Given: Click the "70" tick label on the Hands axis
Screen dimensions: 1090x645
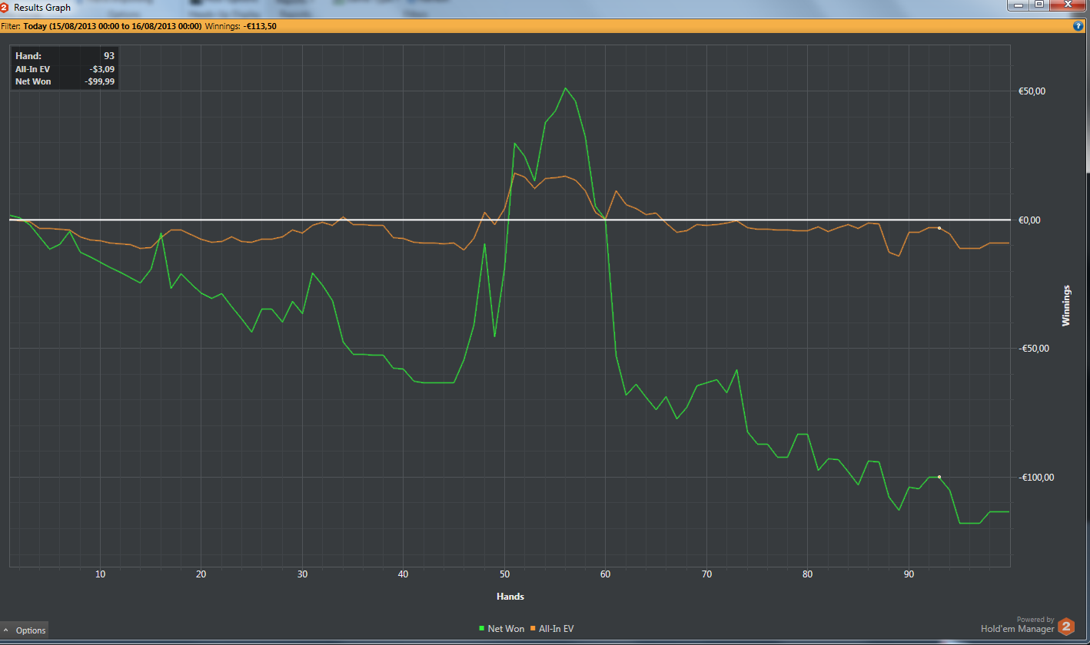Looking at the screenshot, I should pos(706,574).
